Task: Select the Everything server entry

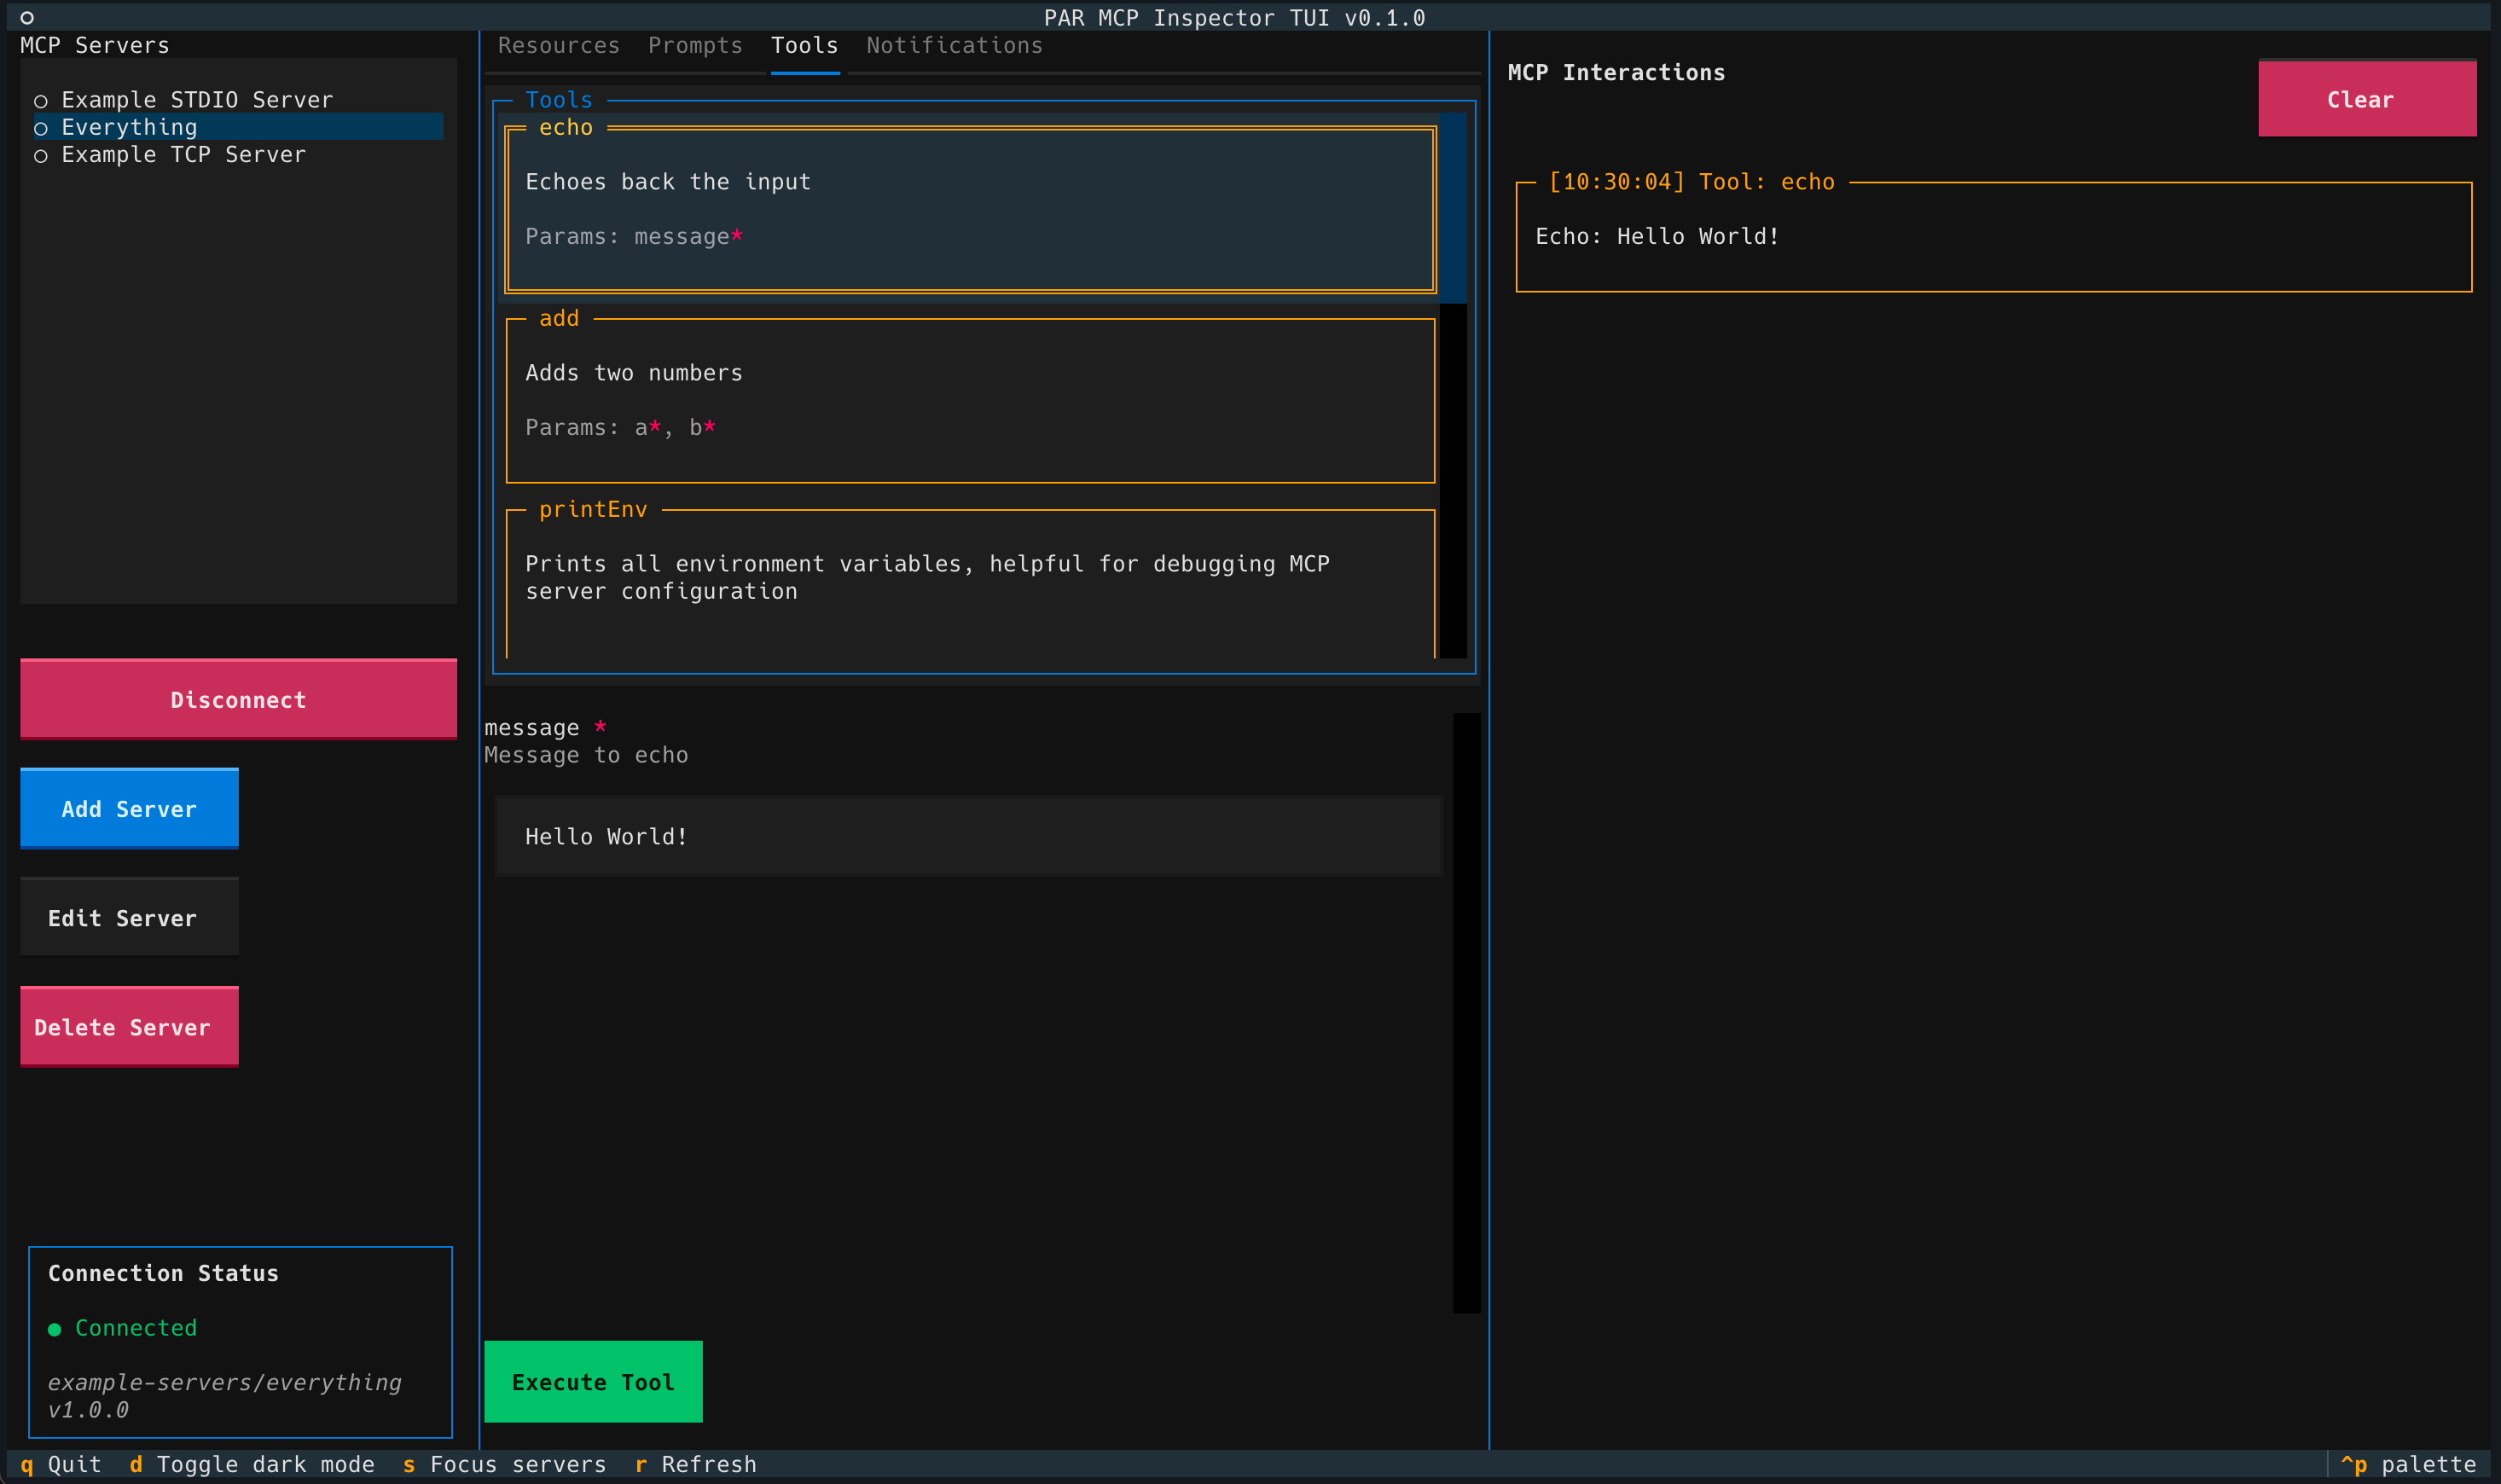Action: 130,127
